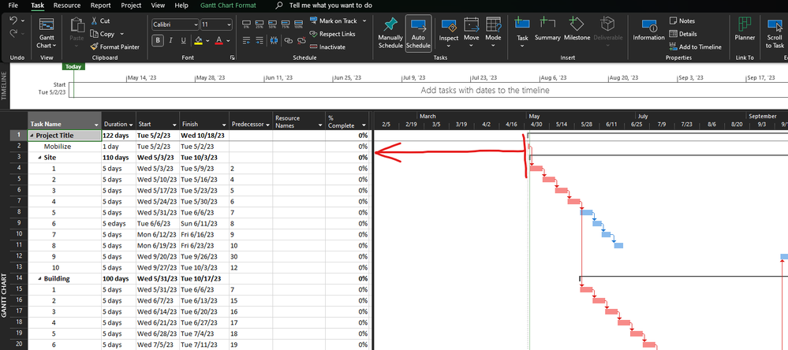The height and width of the screenshot is (350, 788).
Task: Open the Finish column filter dropdown
Action: (225, 125)
